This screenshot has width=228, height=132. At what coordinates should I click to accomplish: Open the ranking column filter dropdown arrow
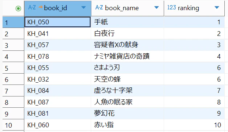pos(217,7)
